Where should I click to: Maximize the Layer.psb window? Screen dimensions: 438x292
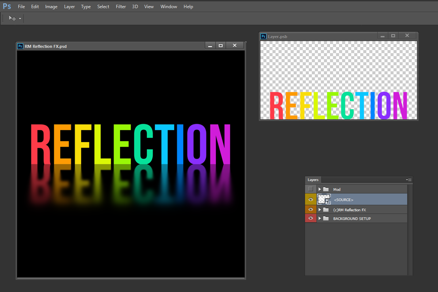pyautogui.click(x=393, y=36)
